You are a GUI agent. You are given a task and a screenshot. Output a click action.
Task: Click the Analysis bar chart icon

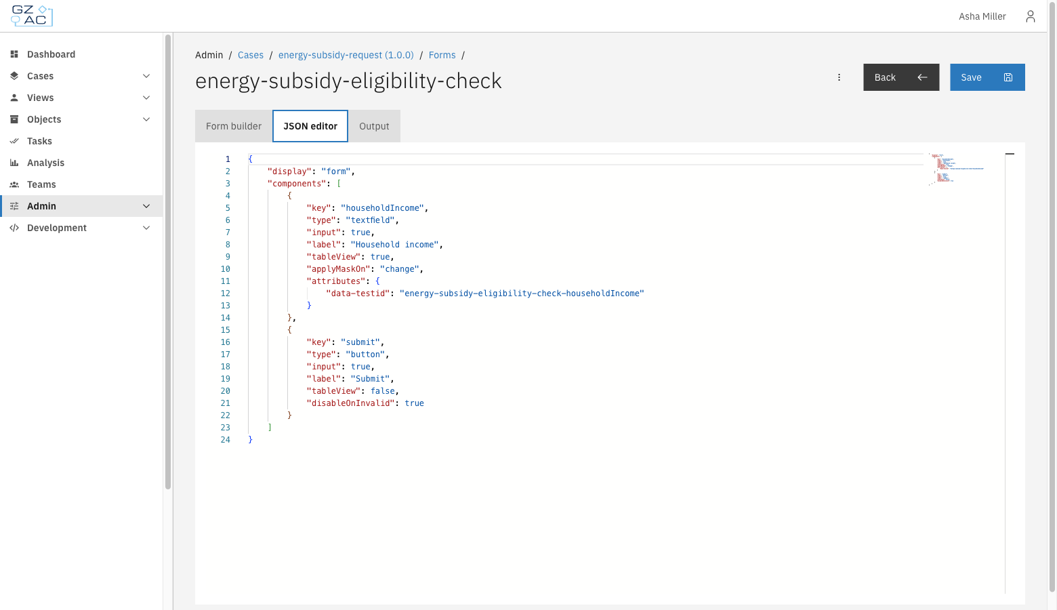(14, 163)
